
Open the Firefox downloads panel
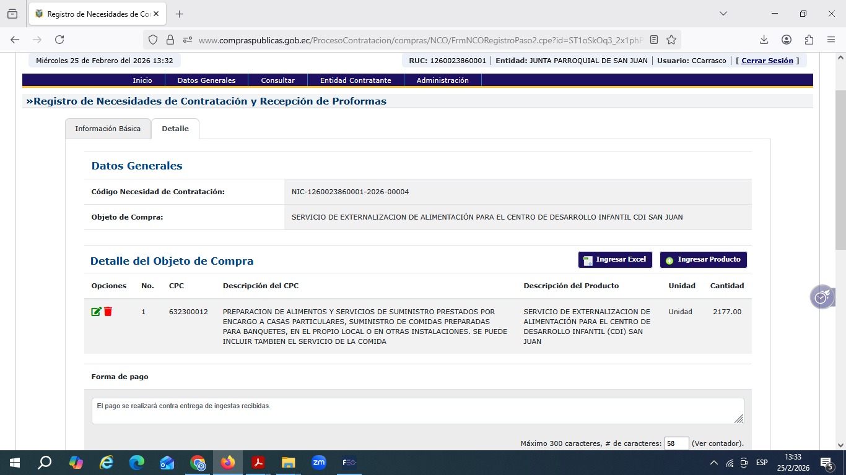pos(764,40)
